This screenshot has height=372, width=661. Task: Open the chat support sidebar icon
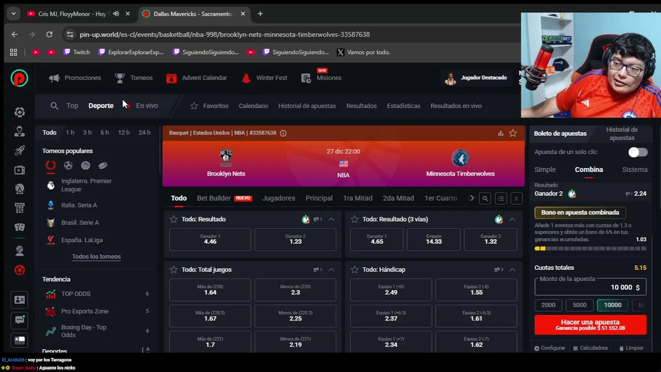[x=20, y=320]
